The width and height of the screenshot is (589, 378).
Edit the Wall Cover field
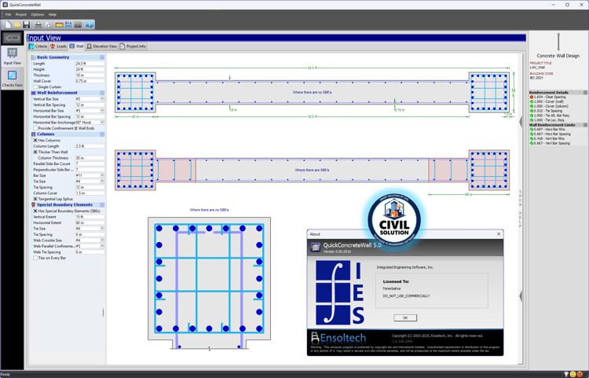pos(90,81)
